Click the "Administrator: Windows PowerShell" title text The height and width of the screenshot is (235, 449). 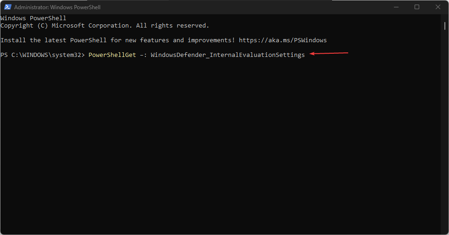[x=57, y=7]
